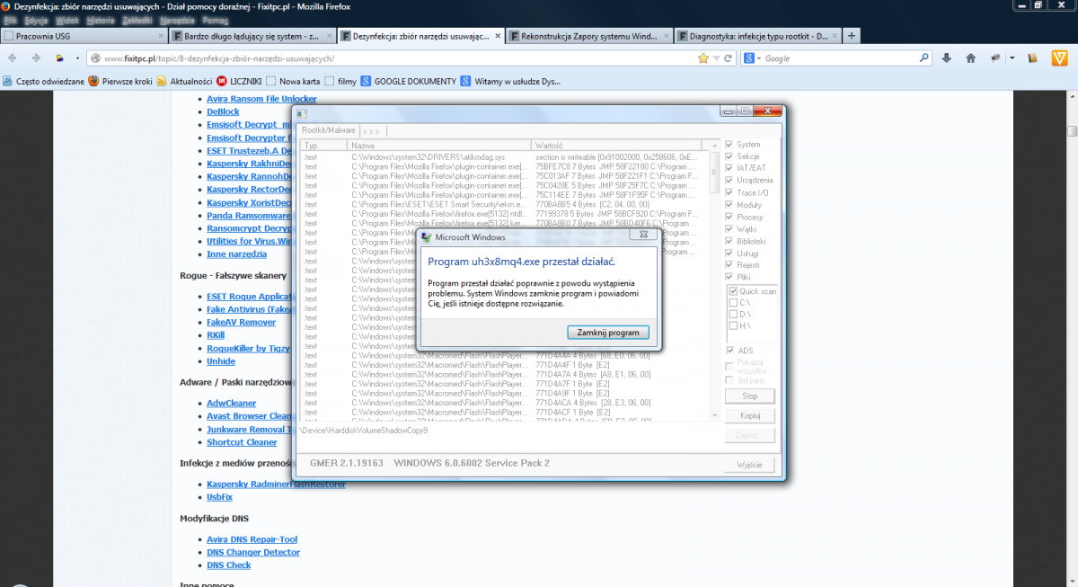Image resolution: width=1078 pixels, height=587 pixels.
Task: Reload the page with refresh icon
Action: (728, 58)
